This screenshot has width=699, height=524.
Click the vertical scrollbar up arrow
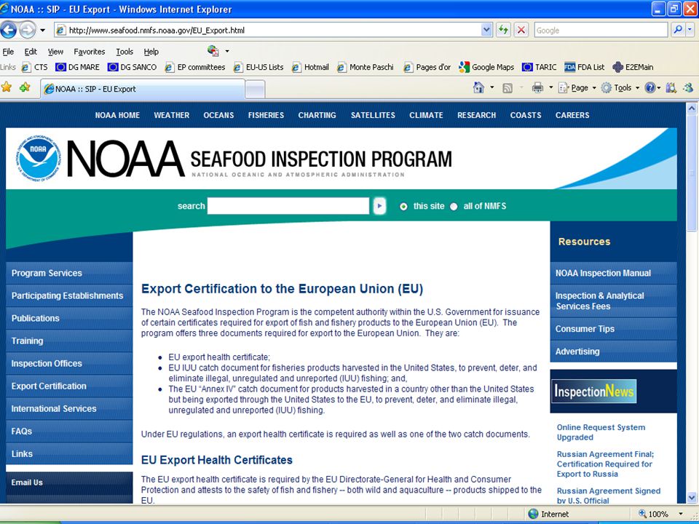click(692, 108)
